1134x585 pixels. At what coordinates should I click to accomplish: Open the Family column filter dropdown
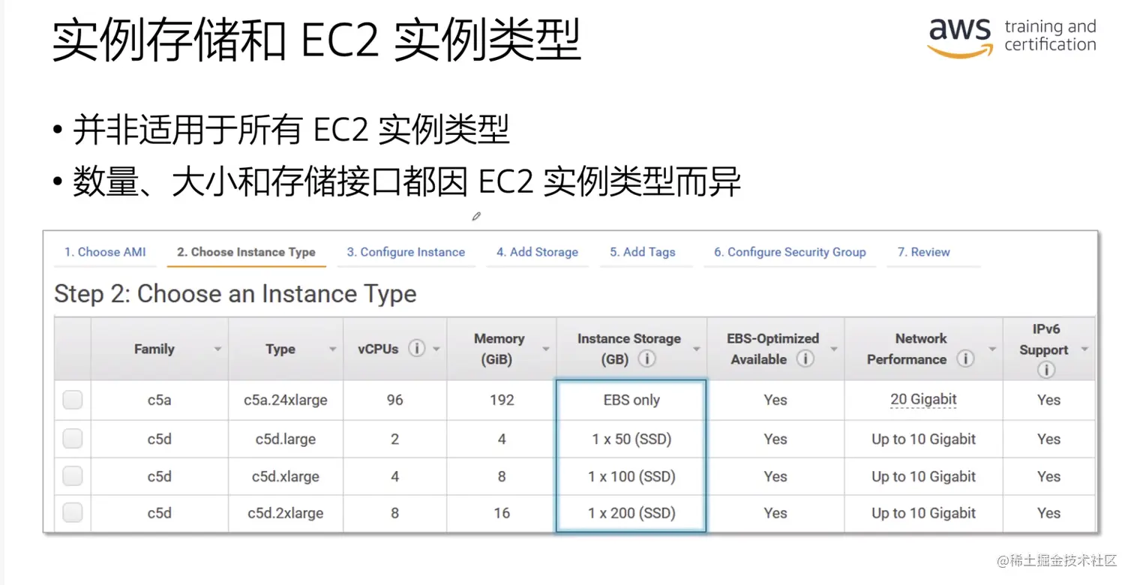pyautogui.click(x=217, y=349)
